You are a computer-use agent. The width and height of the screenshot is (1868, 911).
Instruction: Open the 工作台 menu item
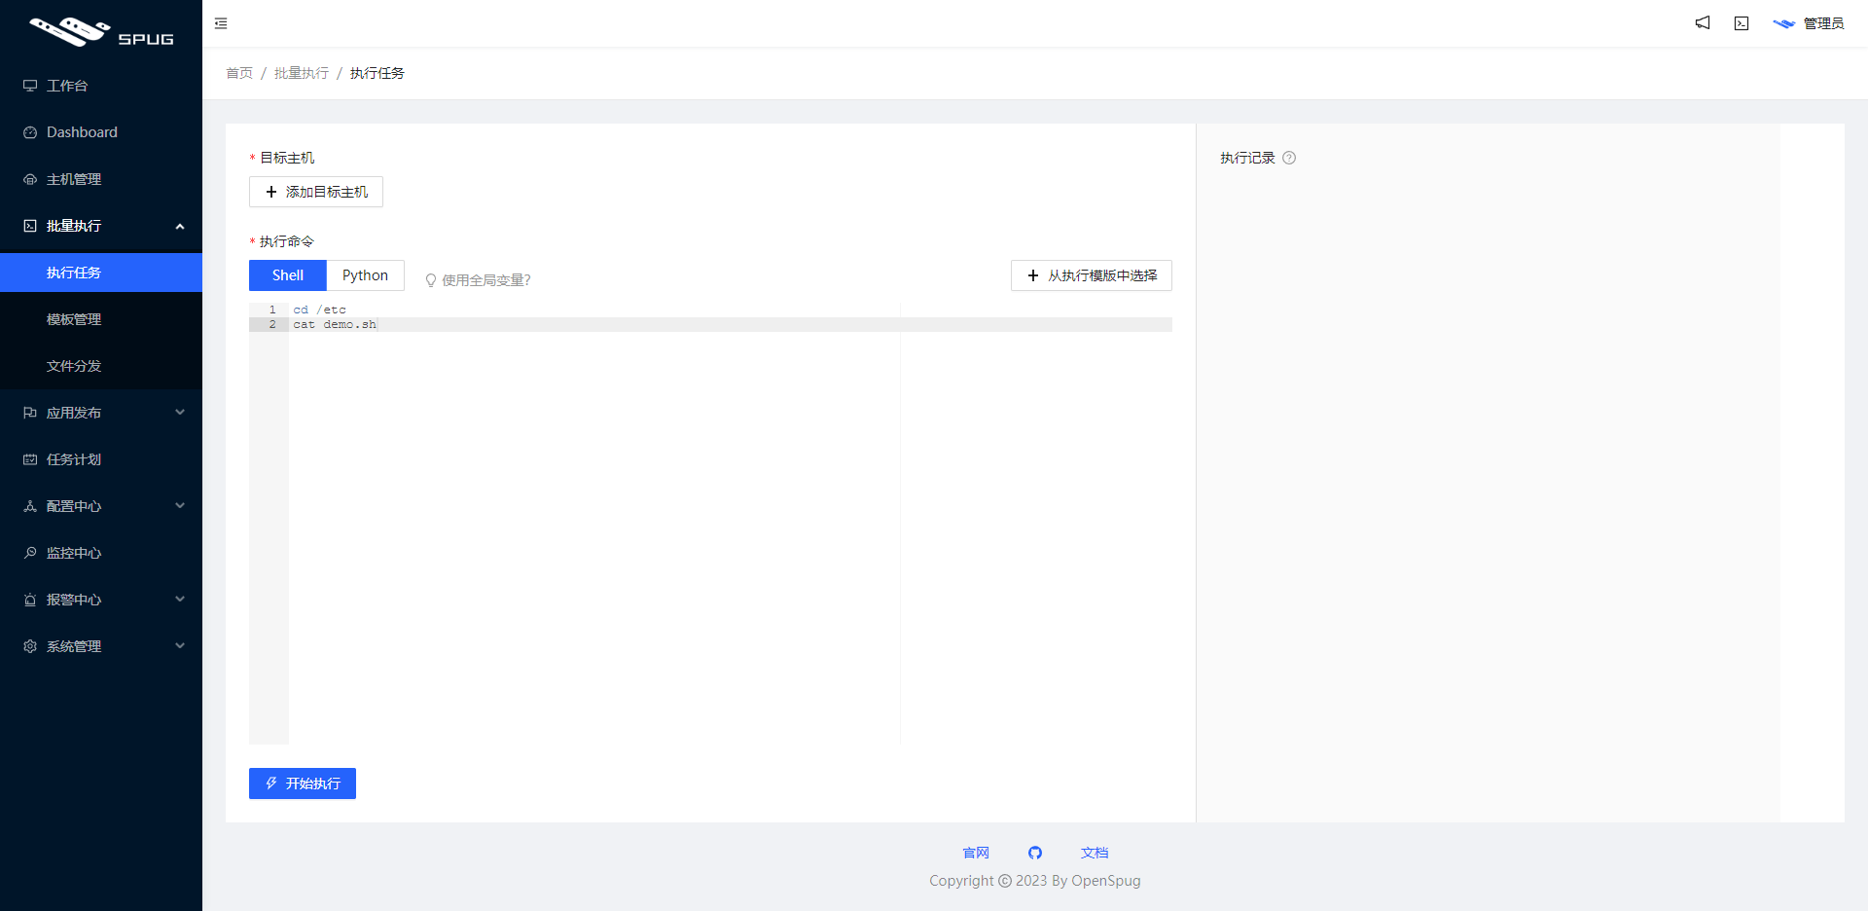click(x=101, y=86)
